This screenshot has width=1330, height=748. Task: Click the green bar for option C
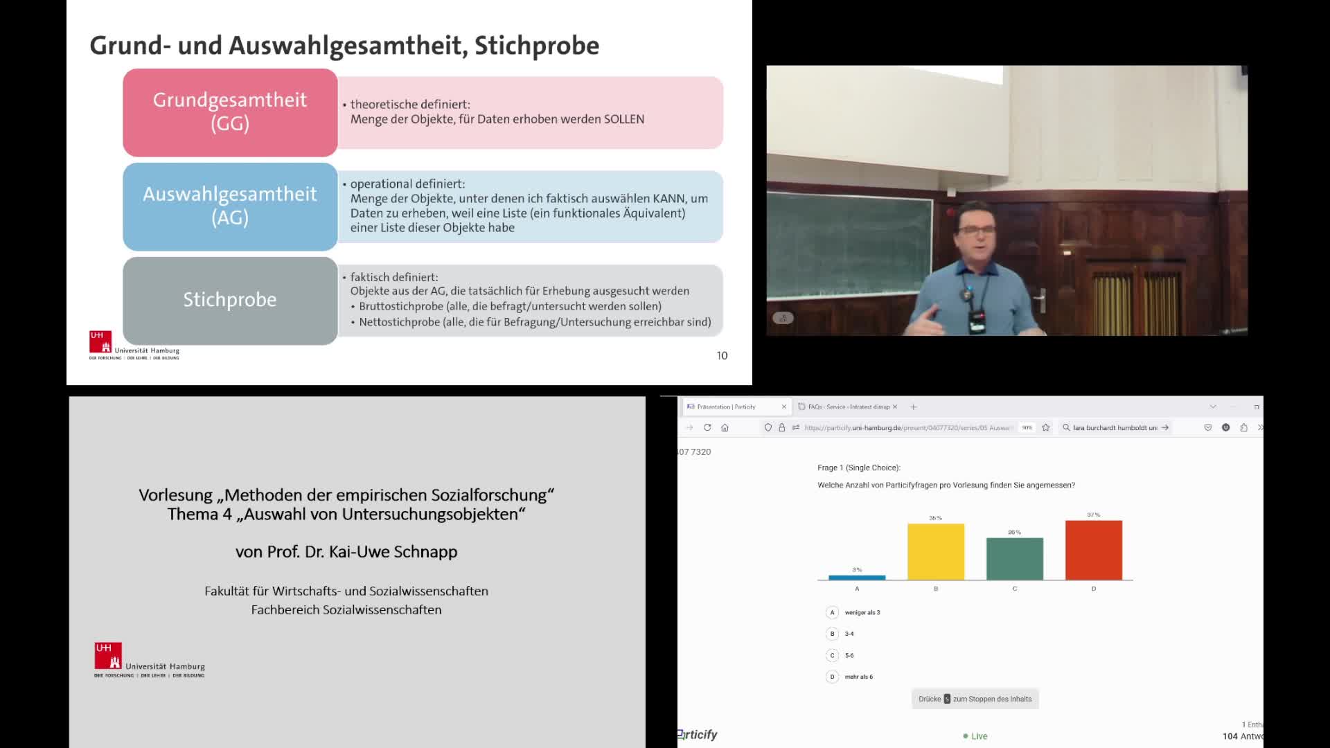tap(1015, 559)
